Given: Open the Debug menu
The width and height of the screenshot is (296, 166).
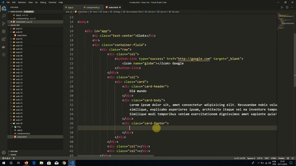Looking at the screenshot, I should point(43,2).
